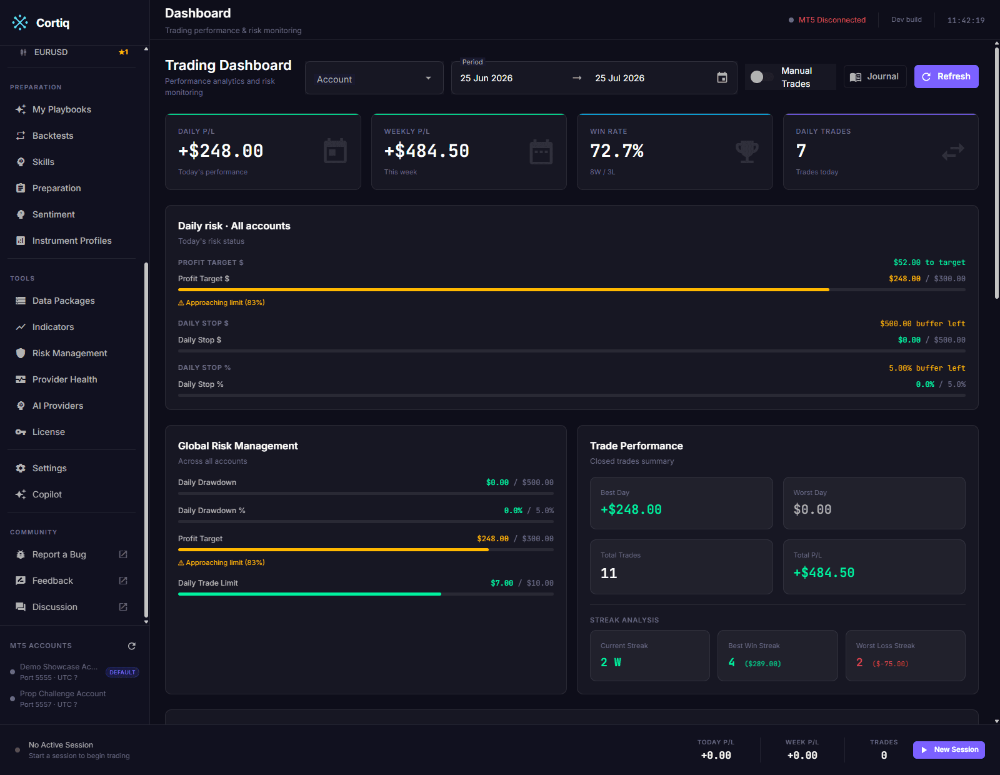
Task: Open the Sentiment head icon
Action: point(21,214)
